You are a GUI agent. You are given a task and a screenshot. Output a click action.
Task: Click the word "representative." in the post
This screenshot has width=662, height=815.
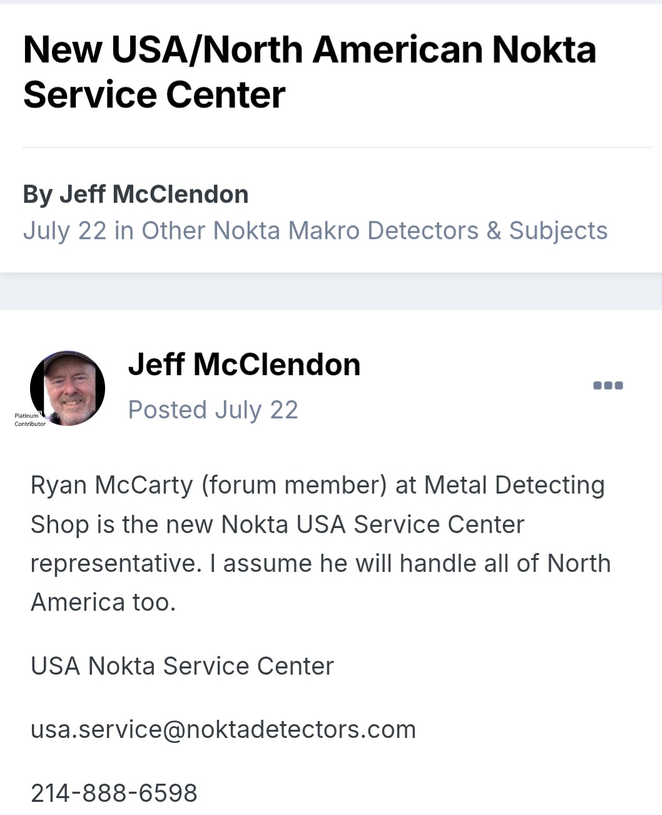pos(116,564)
